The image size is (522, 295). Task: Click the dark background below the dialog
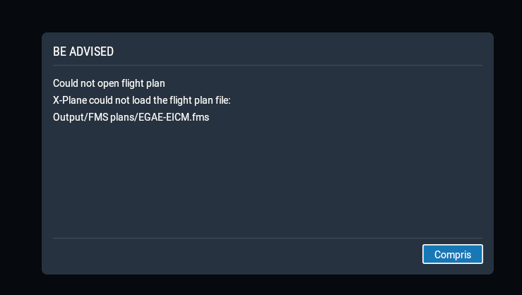261,285
